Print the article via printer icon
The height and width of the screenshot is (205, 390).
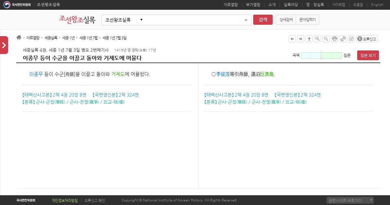(x=334, y=39)
